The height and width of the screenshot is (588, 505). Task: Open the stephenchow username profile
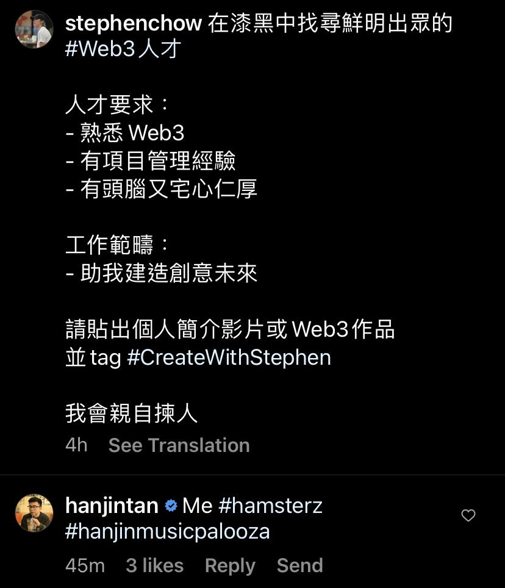click(134, 23)
